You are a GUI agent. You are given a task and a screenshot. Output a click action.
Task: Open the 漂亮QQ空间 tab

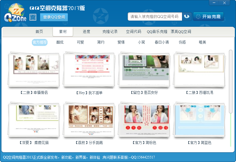181,32
